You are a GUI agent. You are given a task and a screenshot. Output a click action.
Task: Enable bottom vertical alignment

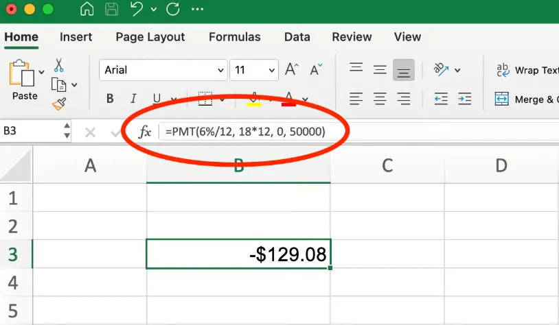pyautogui.click(x=403, y=70)
